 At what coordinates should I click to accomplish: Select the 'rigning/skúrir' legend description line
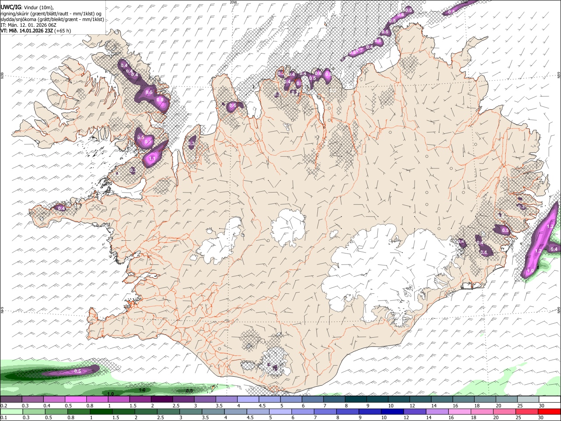[x=51, y=13]
